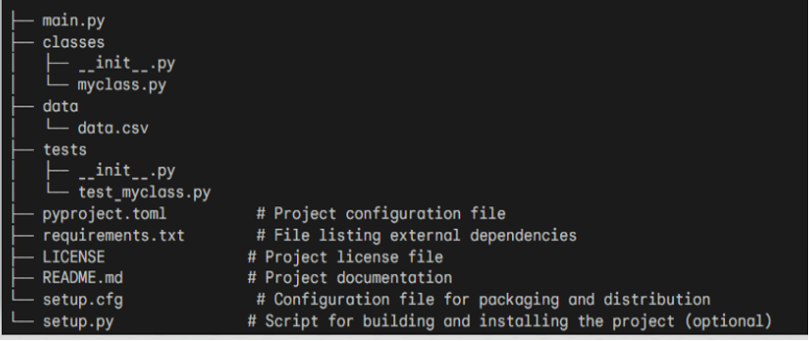Click __init__.py under the classes folder

click(126, 64)
